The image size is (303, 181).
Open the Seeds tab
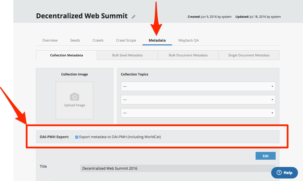(75, 40)
